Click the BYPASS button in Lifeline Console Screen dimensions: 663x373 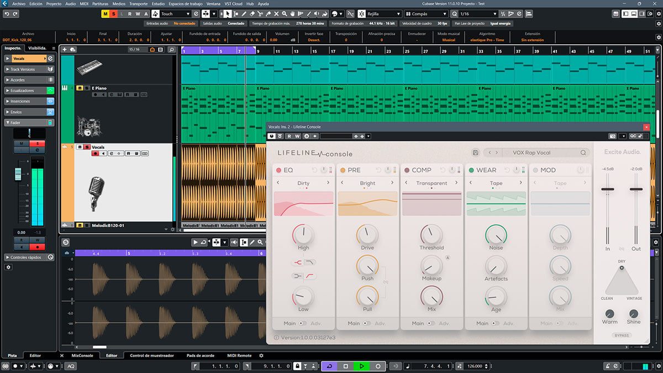(622, 335)
